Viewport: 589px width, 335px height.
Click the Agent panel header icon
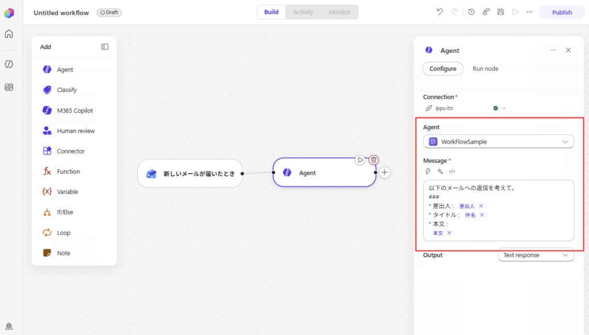point(429,50)
